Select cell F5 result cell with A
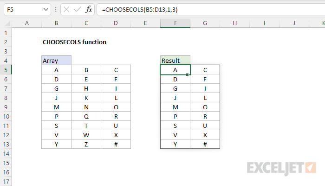This screenshot has width=325, height=186. click(175, 70)
